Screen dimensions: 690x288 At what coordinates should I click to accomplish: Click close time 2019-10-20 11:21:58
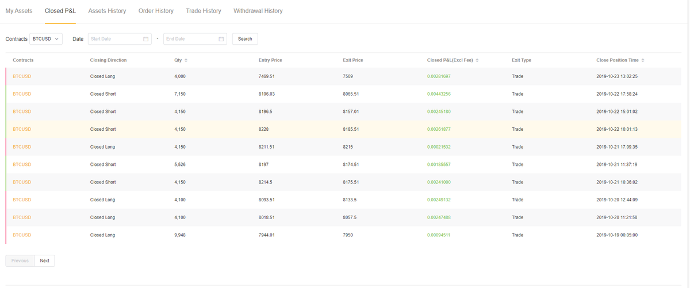tap(617, 217)
